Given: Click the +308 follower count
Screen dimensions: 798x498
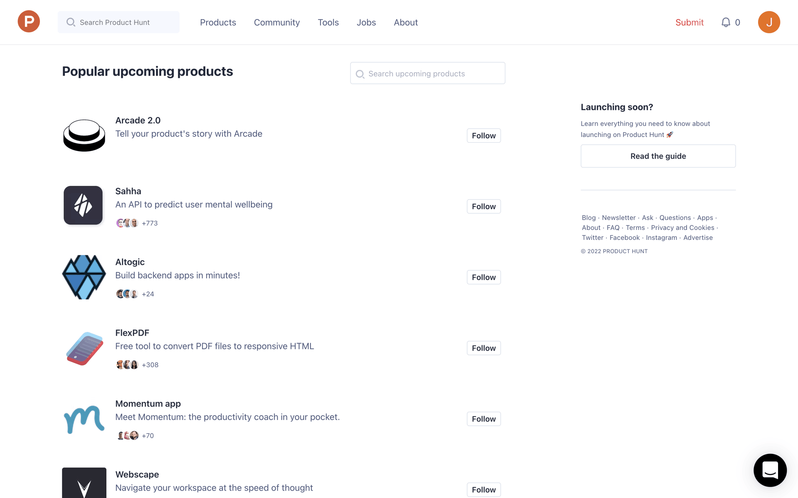Looking at the screenshot, I should click(x=150, y=365).
